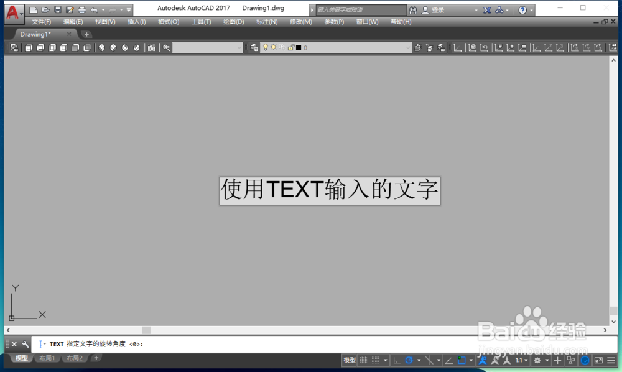Expand the Undo history dropdown arrow

pyautogui.click(x=103, y=10)
